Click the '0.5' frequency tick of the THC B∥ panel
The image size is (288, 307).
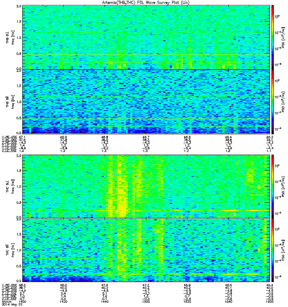pos(19,266)
